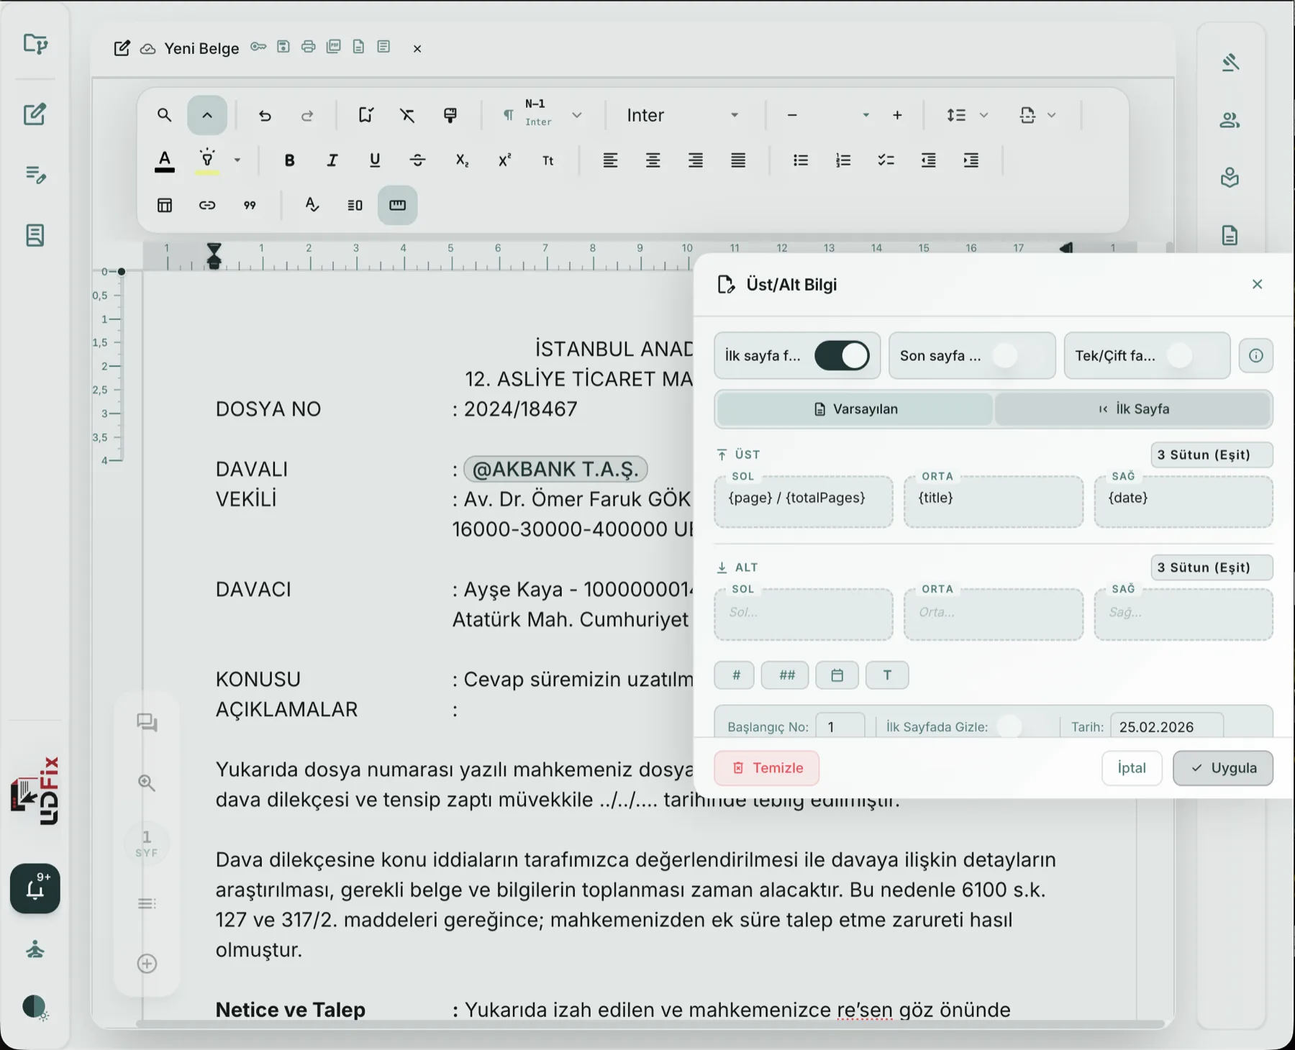
Task: Redo the last action
Action: tap(307, 115)
